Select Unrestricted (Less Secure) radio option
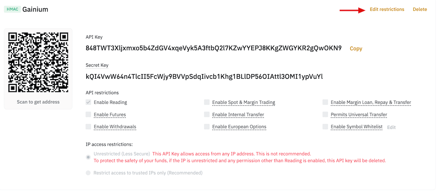The height and width of the screenshot is (192, 438). (x=88, y=157)
